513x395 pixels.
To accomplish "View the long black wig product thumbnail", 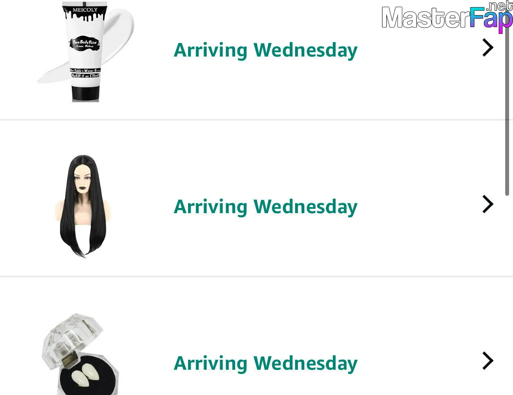I will tap(83, 206).
